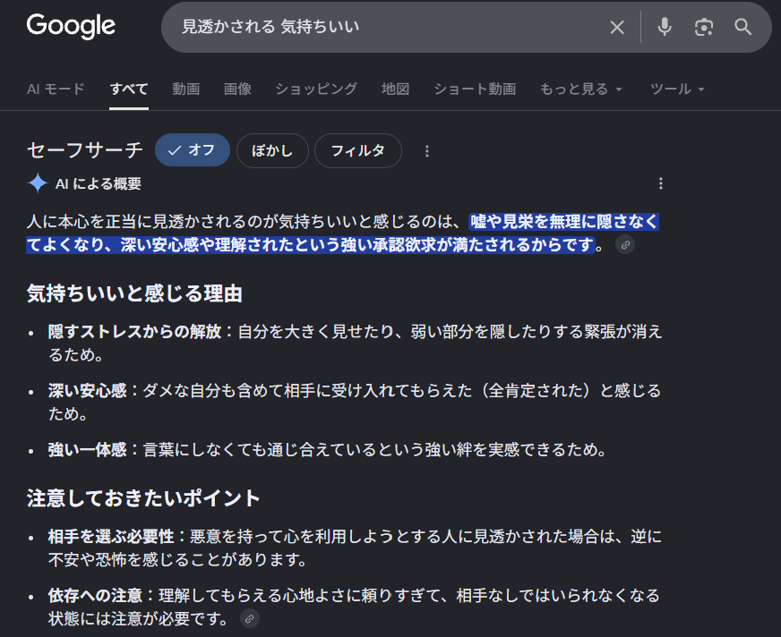Open Google Lens image search icon
781x637 pixels.
[703, 27]
